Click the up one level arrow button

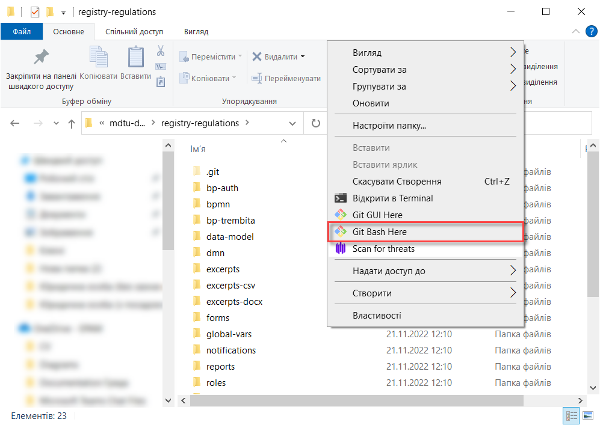click(72, 123)
